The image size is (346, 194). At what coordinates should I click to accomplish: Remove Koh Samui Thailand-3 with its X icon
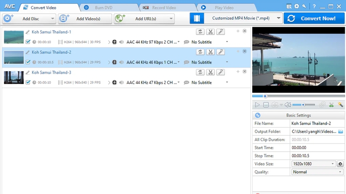(244, 72)
